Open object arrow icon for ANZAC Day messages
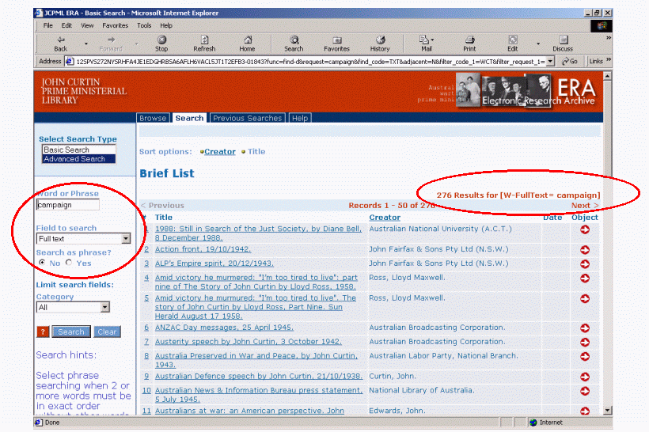The image size is (649, 432). [x=585, y=327]
